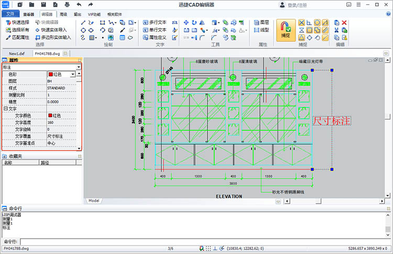This screenshot has width=393, height=254.
Task: Select the revision cloud tool
Action: point(130,38)
